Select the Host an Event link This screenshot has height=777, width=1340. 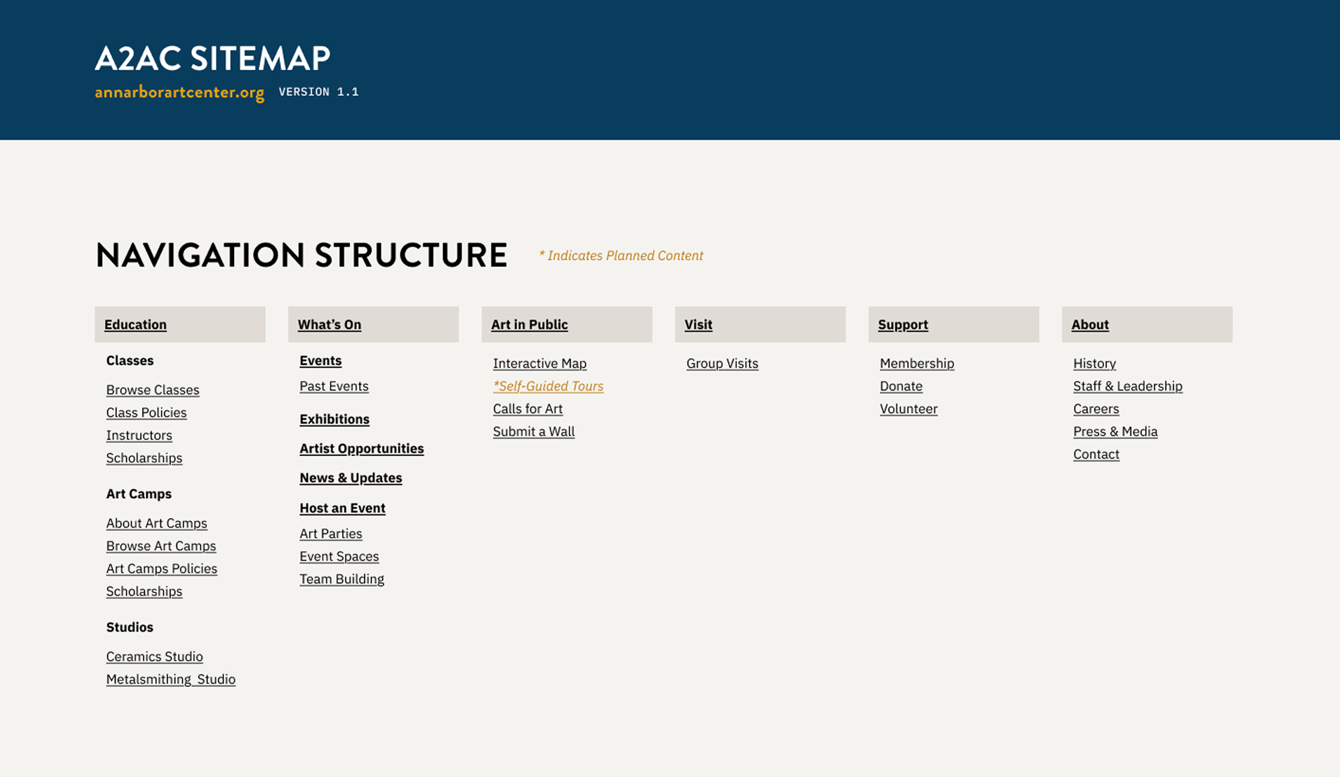[x=343, y=508]
